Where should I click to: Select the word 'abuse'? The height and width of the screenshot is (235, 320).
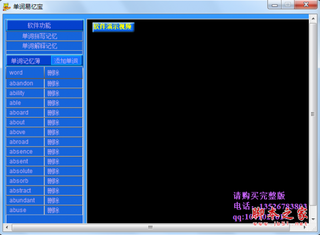pos(25,210)
